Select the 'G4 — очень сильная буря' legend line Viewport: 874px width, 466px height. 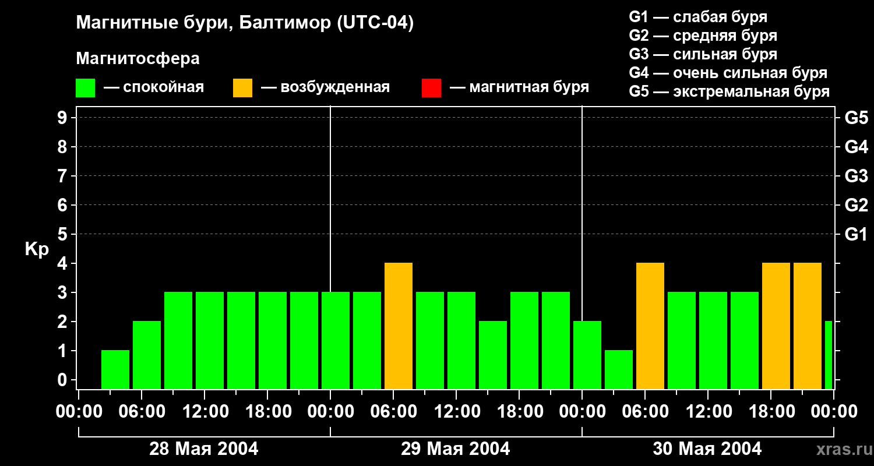pyautogui.click(x=728, y=73)
